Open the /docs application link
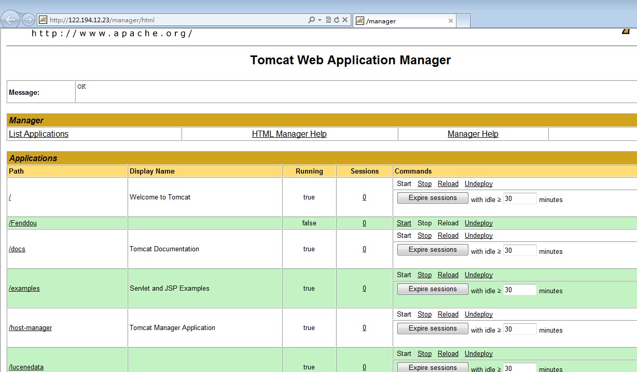The height and width of the screenshot is (372, 637). tap(17, 249)
